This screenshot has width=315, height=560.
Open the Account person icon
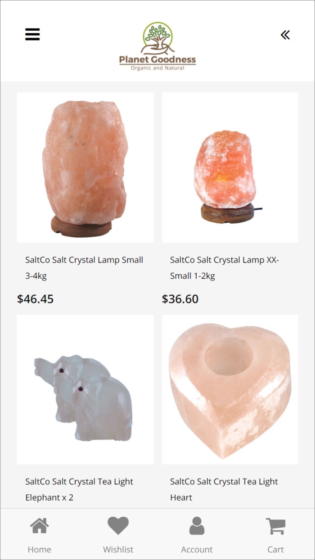click(x=197, y=525)
